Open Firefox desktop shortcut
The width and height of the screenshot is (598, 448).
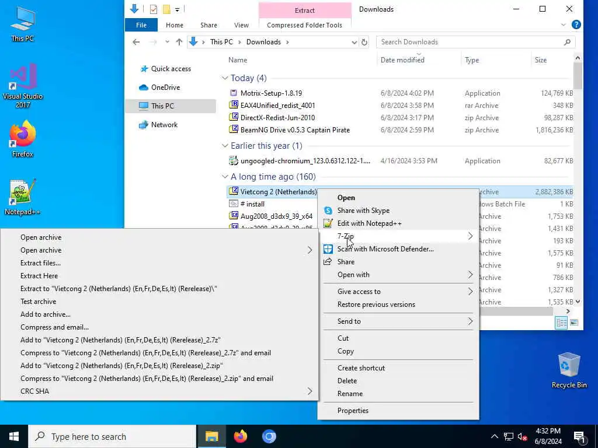[x=23, y=139]
